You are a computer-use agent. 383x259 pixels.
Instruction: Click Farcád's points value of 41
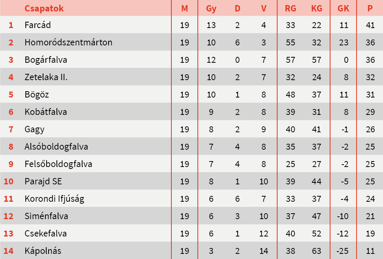[x=370, y=25]
